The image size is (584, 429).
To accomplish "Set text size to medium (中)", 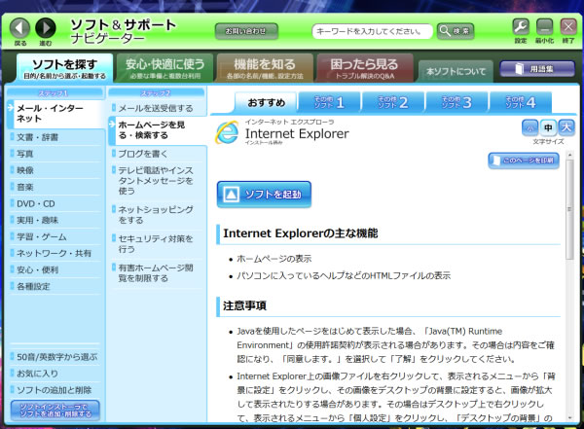I will coord(548,127).
